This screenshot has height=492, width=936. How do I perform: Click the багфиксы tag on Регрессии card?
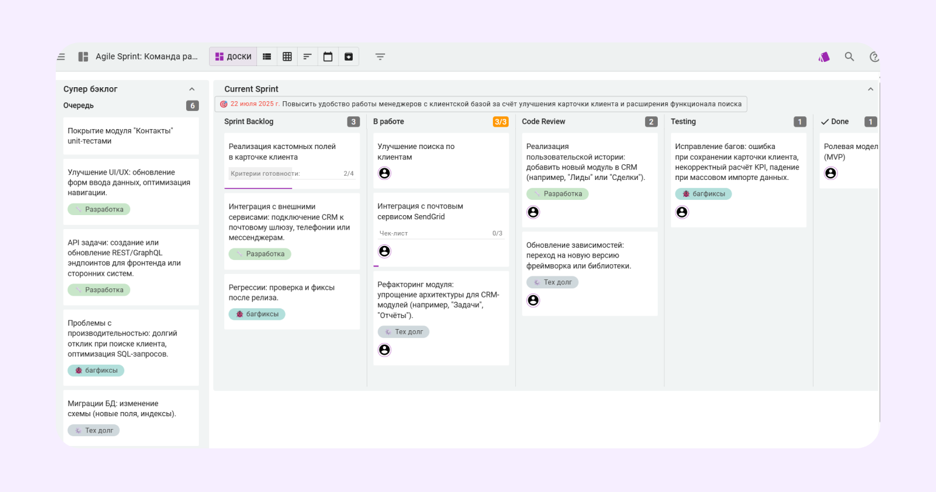click(x=257, y=314)
